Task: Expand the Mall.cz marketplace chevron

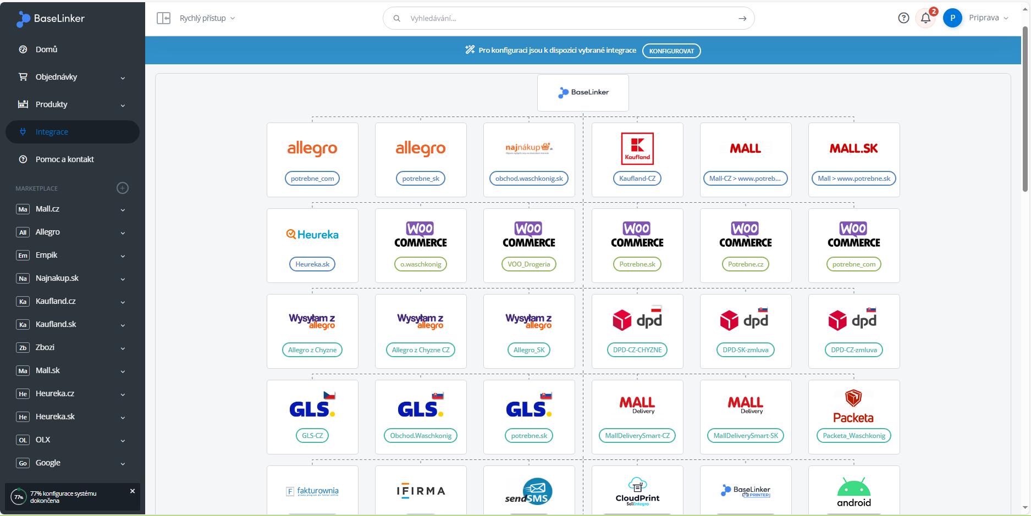Action: pos(123,209)
